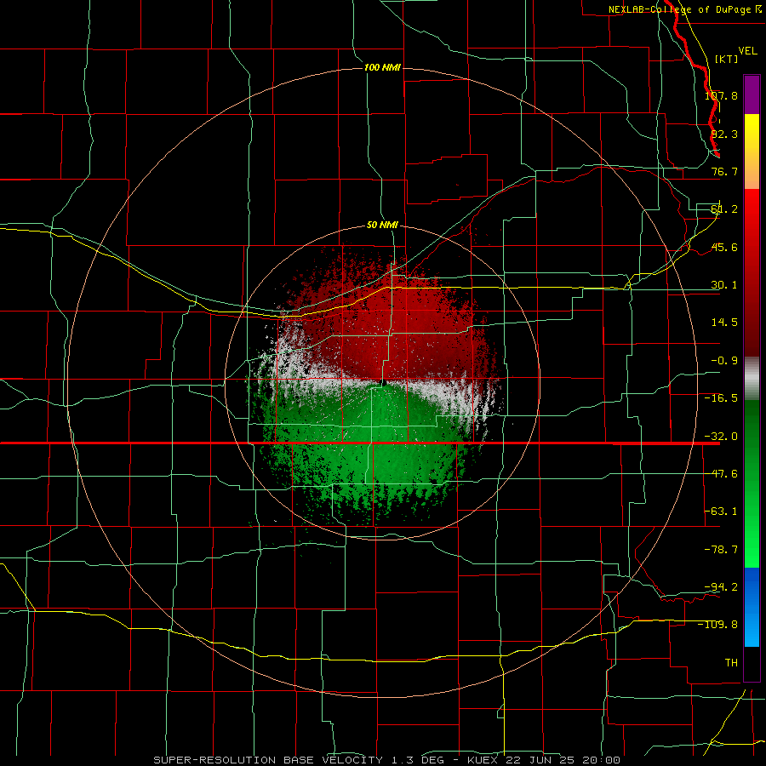Viewport: 766px width, 766px height.
Task: Click the 107.8 value on the scale
Action: [x=721, y=95]
